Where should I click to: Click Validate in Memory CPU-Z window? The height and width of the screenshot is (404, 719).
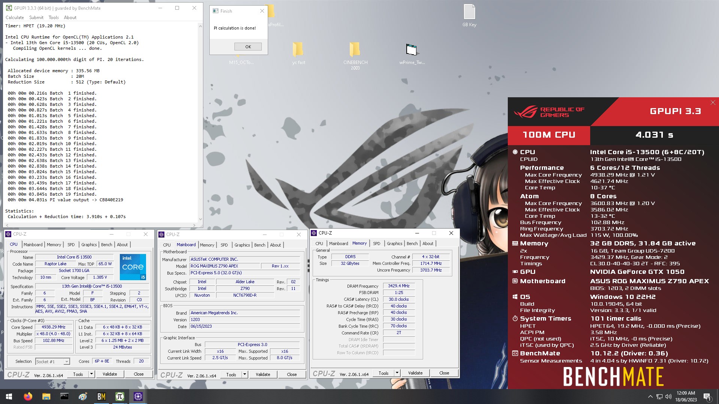(415, 373)
